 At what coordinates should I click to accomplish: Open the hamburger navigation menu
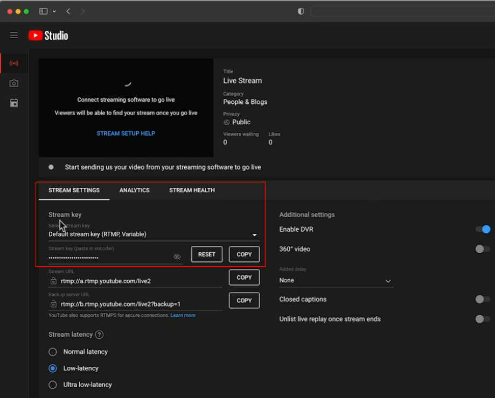pyautogui.click(x=14, y=35)
